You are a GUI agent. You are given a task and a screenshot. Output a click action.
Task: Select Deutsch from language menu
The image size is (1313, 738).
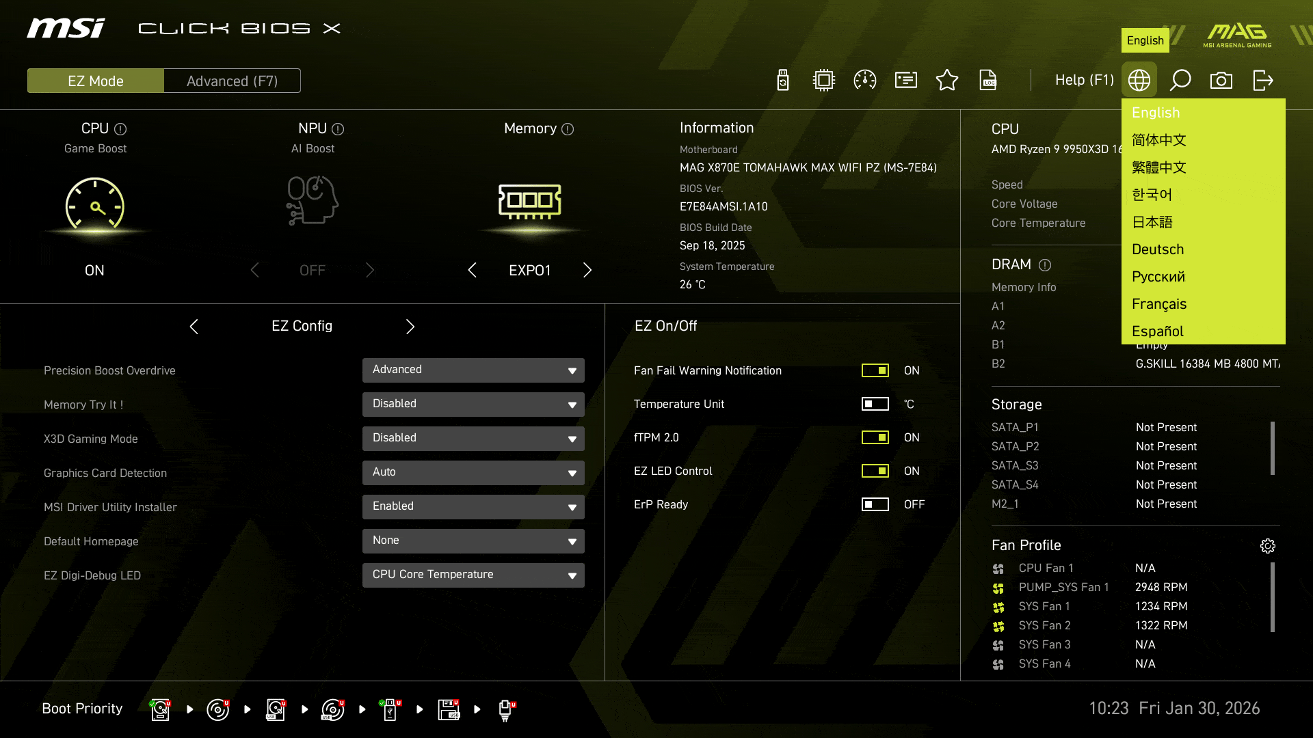point(1158,249)
